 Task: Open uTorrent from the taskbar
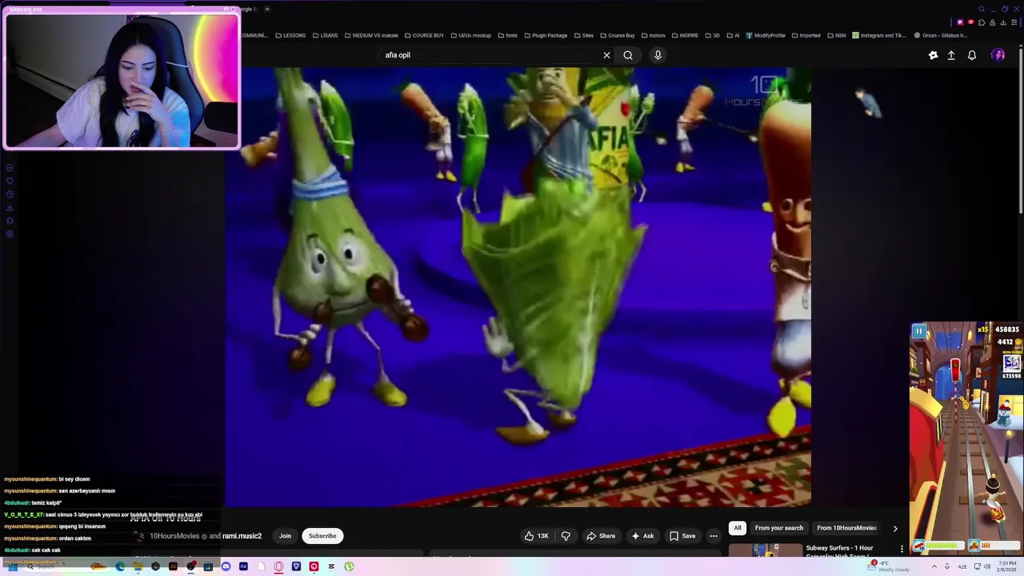[x=349, y=566]
